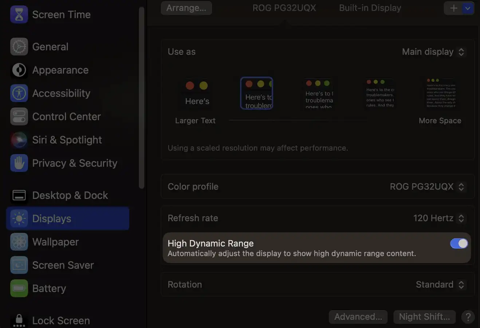This screenshot has height=328, width=480.
Task: Click the "Refresh rate" label
Action: (x=193, y=218)
